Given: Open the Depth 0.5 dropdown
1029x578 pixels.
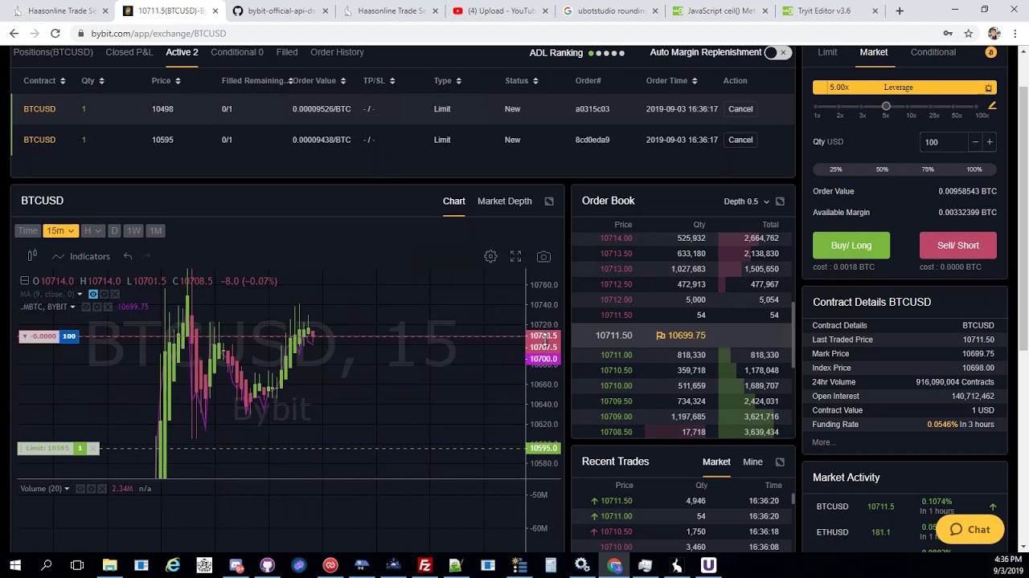Looking at the screenshot, I should coord(747,201).
